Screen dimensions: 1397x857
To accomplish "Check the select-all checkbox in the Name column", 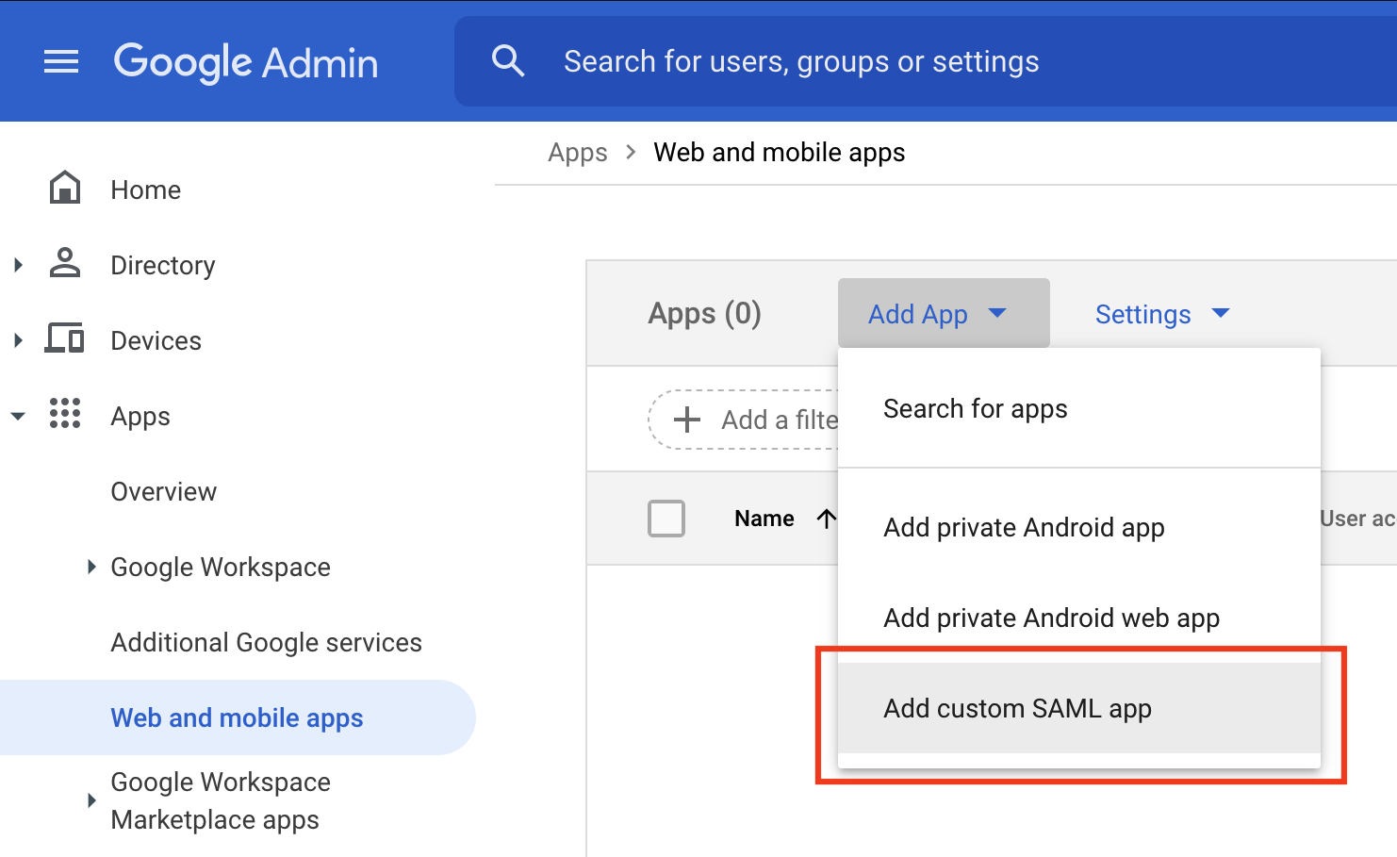I will coord(666,518).
